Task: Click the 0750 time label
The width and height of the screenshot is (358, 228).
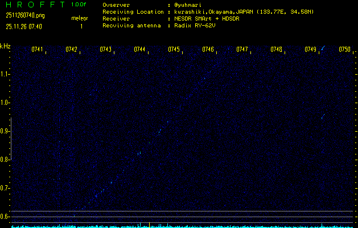Action: pyautogui.click(x=344, y=50)
